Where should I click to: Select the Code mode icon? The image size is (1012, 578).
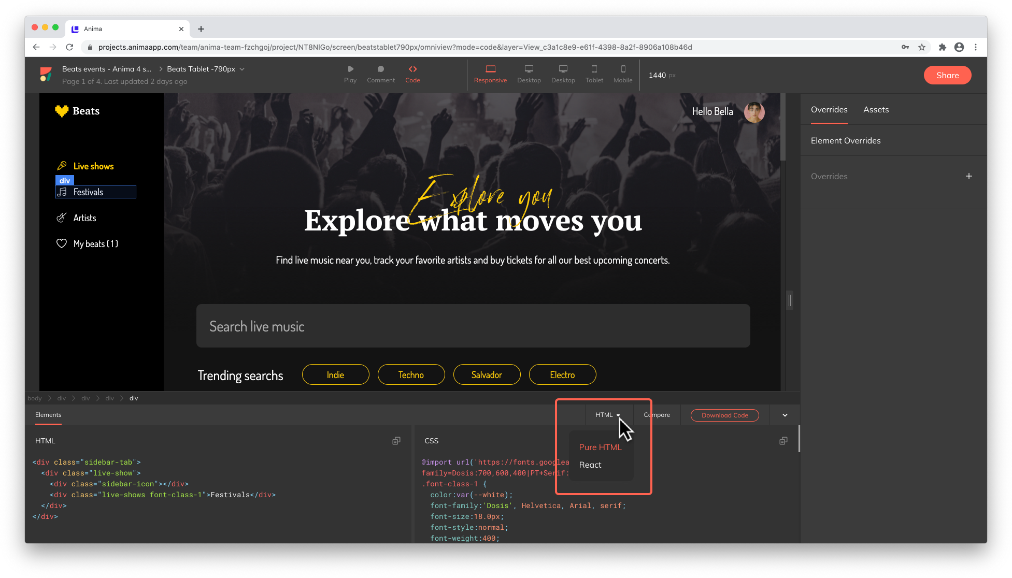point(412,69)
